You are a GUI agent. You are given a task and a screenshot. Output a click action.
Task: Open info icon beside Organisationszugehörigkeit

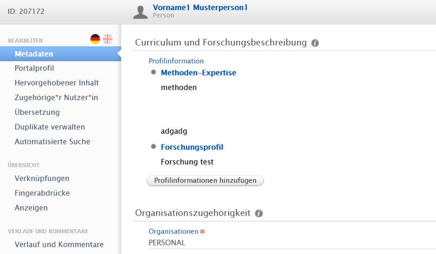point(259,213)
